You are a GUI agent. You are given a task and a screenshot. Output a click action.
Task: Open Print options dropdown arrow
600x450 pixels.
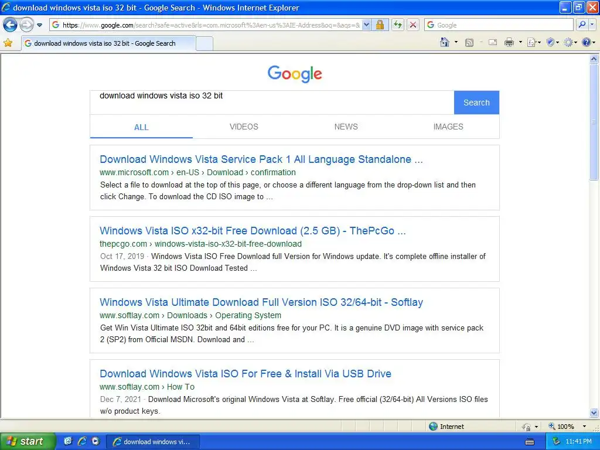click(520, 42)
